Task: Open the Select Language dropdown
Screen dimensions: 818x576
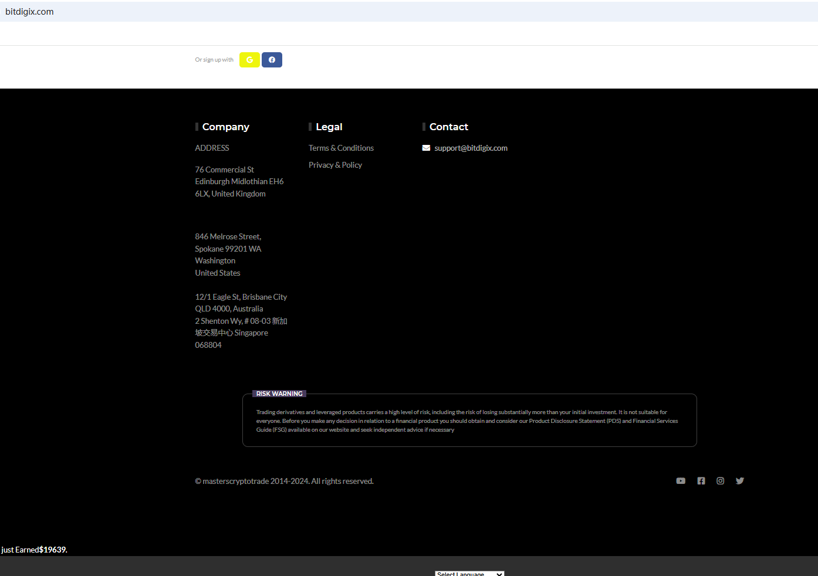Action: point(469,573)
